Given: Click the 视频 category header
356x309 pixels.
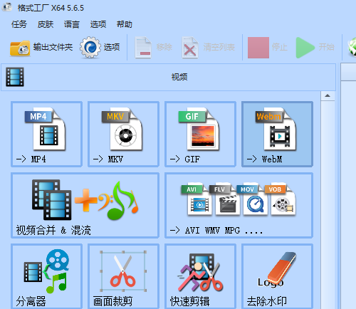Looking at the screenshot, I should [x=168, y=77].
